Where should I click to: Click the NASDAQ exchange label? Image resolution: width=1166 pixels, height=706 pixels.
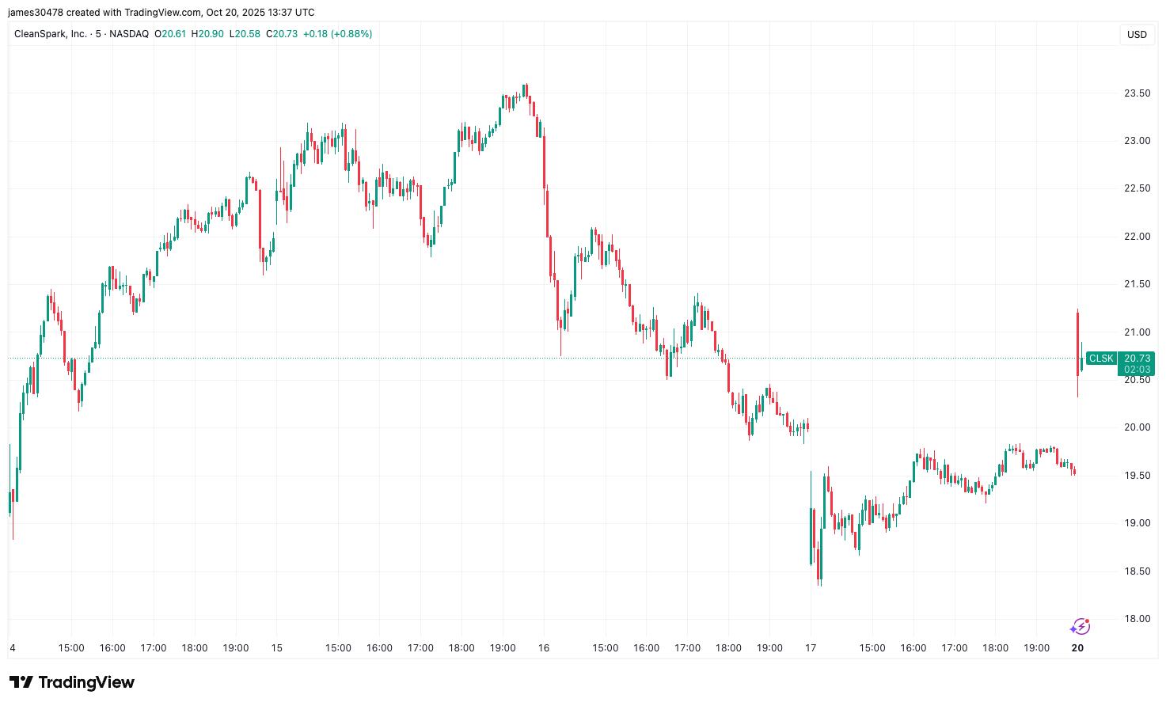(x=130, y=34)
